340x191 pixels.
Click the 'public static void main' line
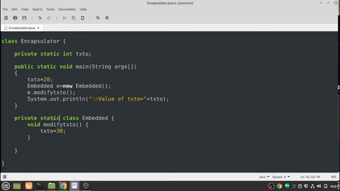[x=75, y=66]
